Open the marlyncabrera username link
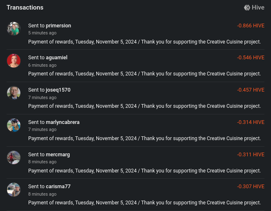271x211 pixels. [63, 122]
